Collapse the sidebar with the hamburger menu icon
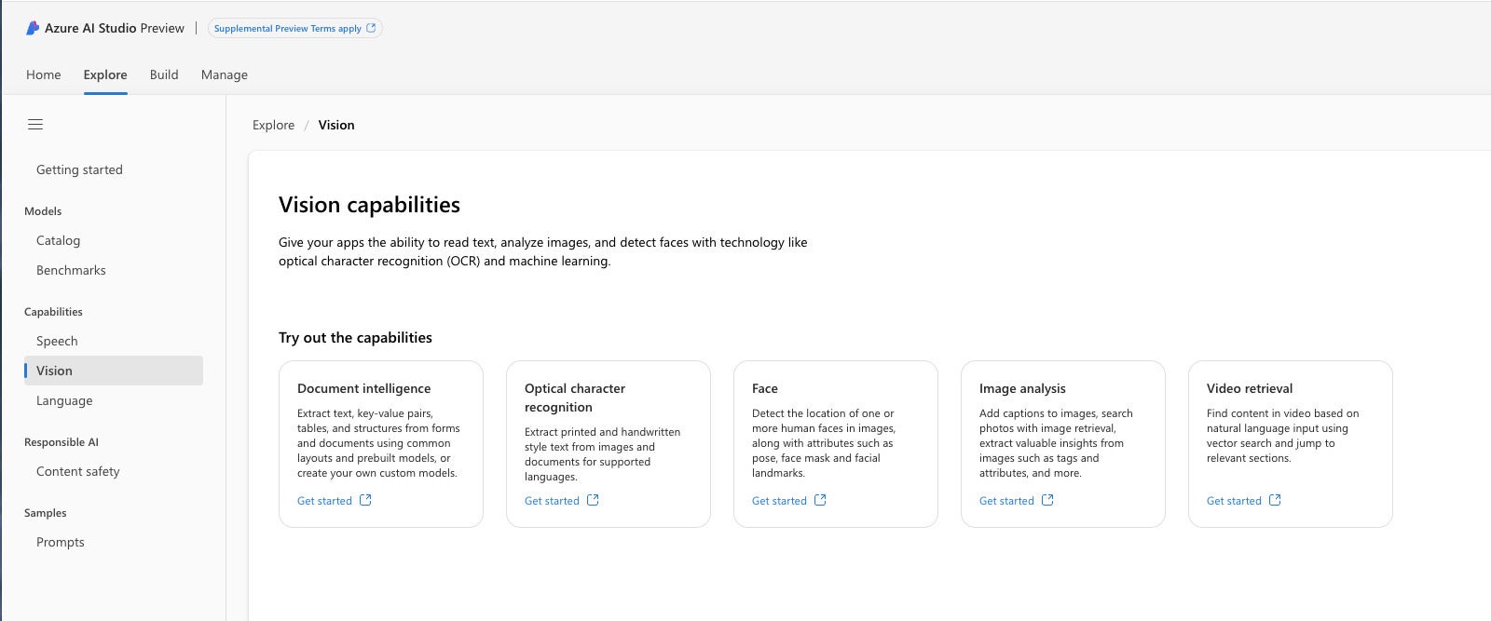1491x621 pixels. click(x=35, y=125)
